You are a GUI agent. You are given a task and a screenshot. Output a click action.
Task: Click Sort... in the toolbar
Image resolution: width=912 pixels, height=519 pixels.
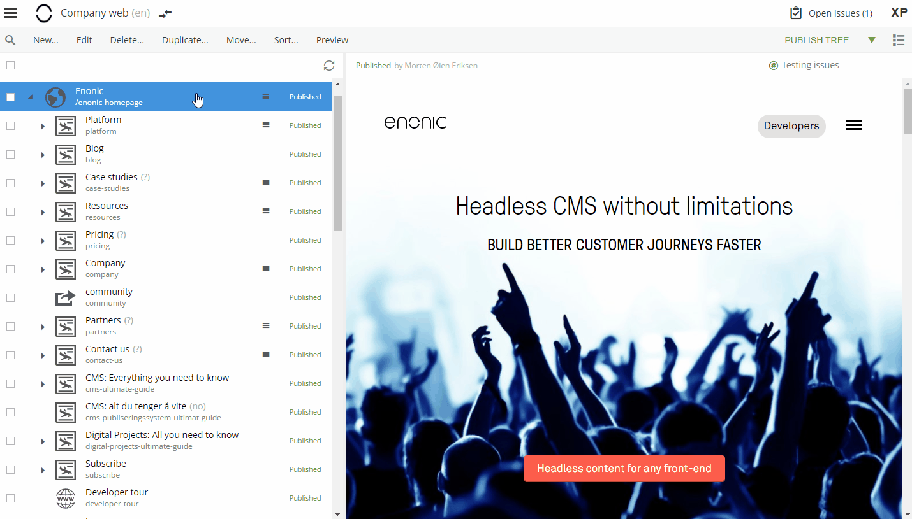click(286, 40)
